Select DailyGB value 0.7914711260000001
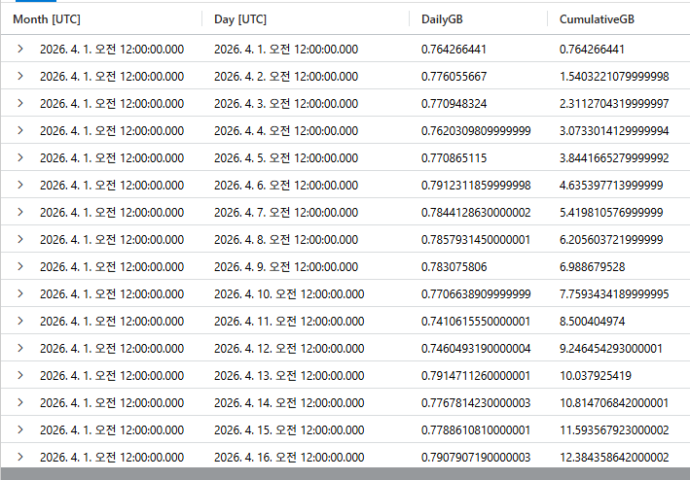690x480 pixels. point(476,376)
